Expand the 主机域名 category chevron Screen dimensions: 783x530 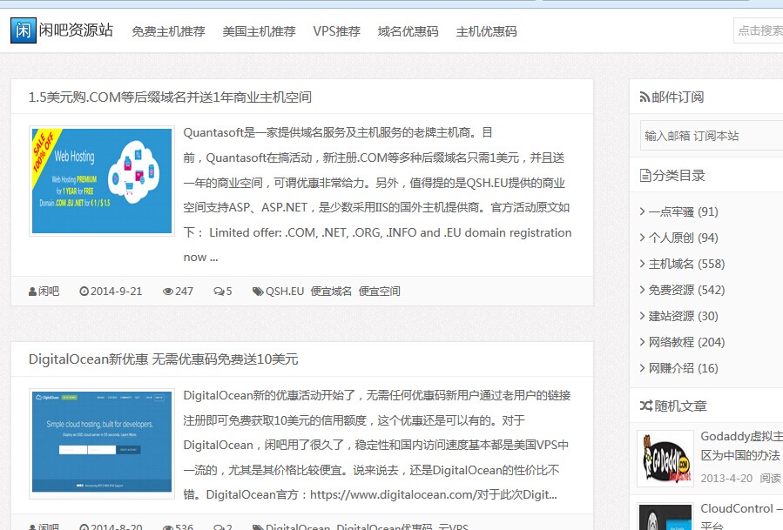click(x=642, y=264)
